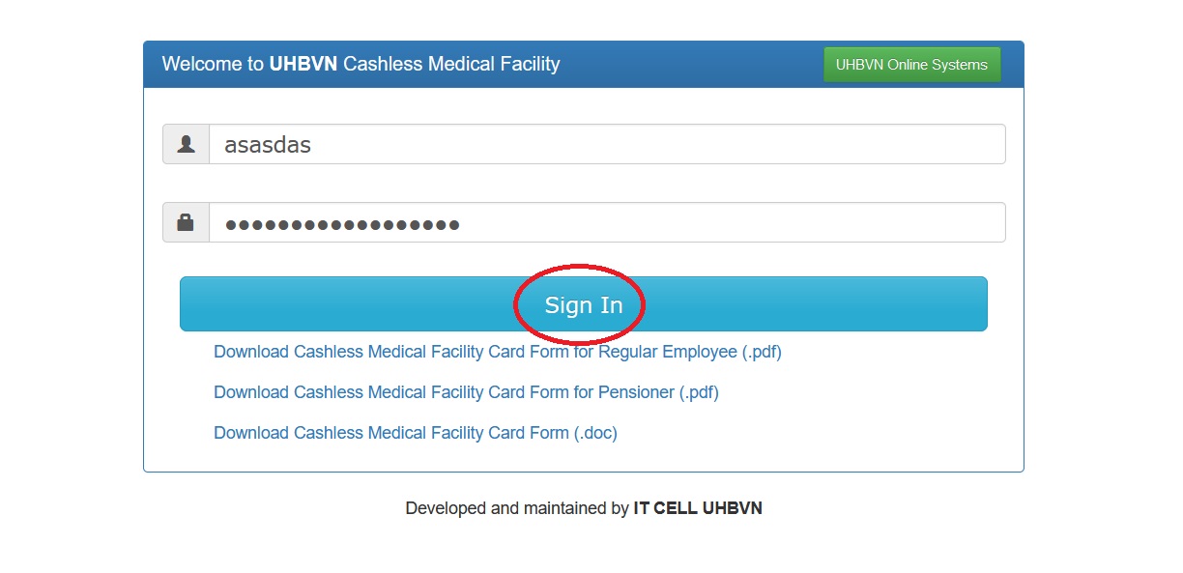
Task: Open UHBVN Online Systems green button
Action: (911, 65)
